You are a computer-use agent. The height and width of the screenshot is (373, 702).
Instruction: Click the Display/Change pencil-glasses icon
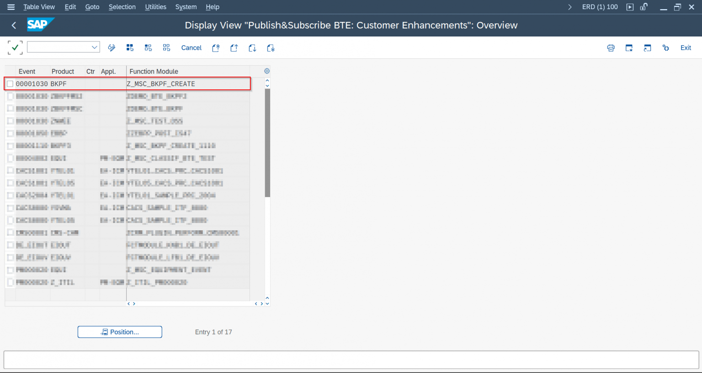(x=112, y=48)
